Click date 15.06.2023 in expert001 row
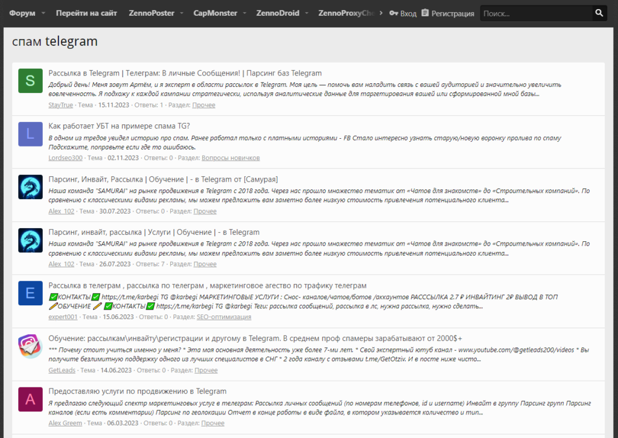This screenshot has width=618, height=438. [118, 317]
